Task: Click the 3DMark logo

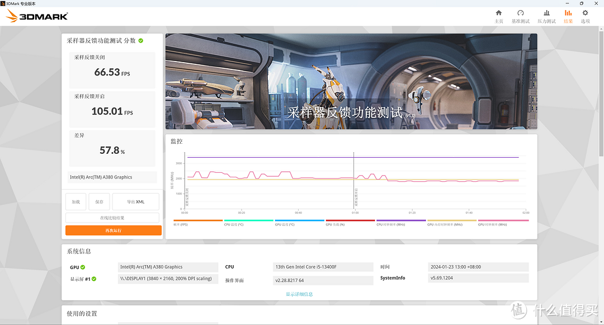Action: coord(37,16)
